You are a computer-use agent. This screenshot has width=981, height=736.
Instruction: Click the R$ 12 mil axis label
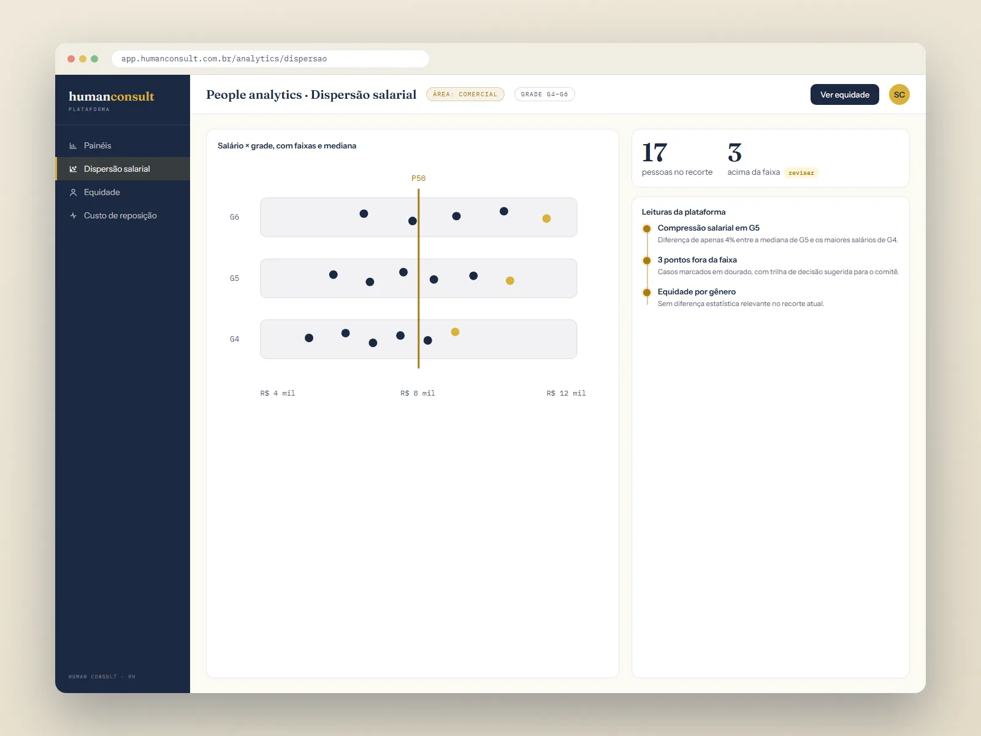566,393
